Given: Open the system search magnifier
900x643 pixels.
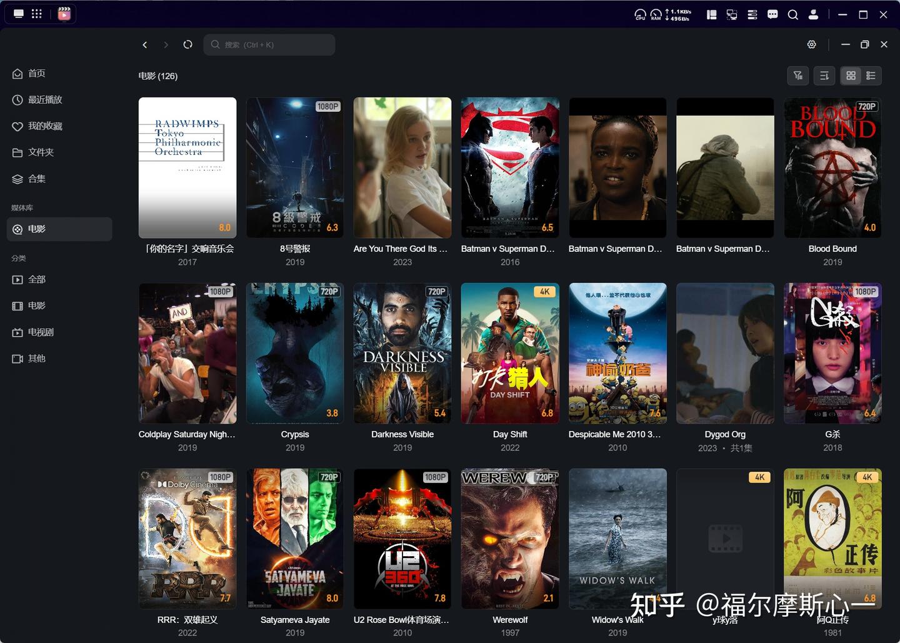Looking at the screenshot, I should pyautogui.click(x=793, y=14).
